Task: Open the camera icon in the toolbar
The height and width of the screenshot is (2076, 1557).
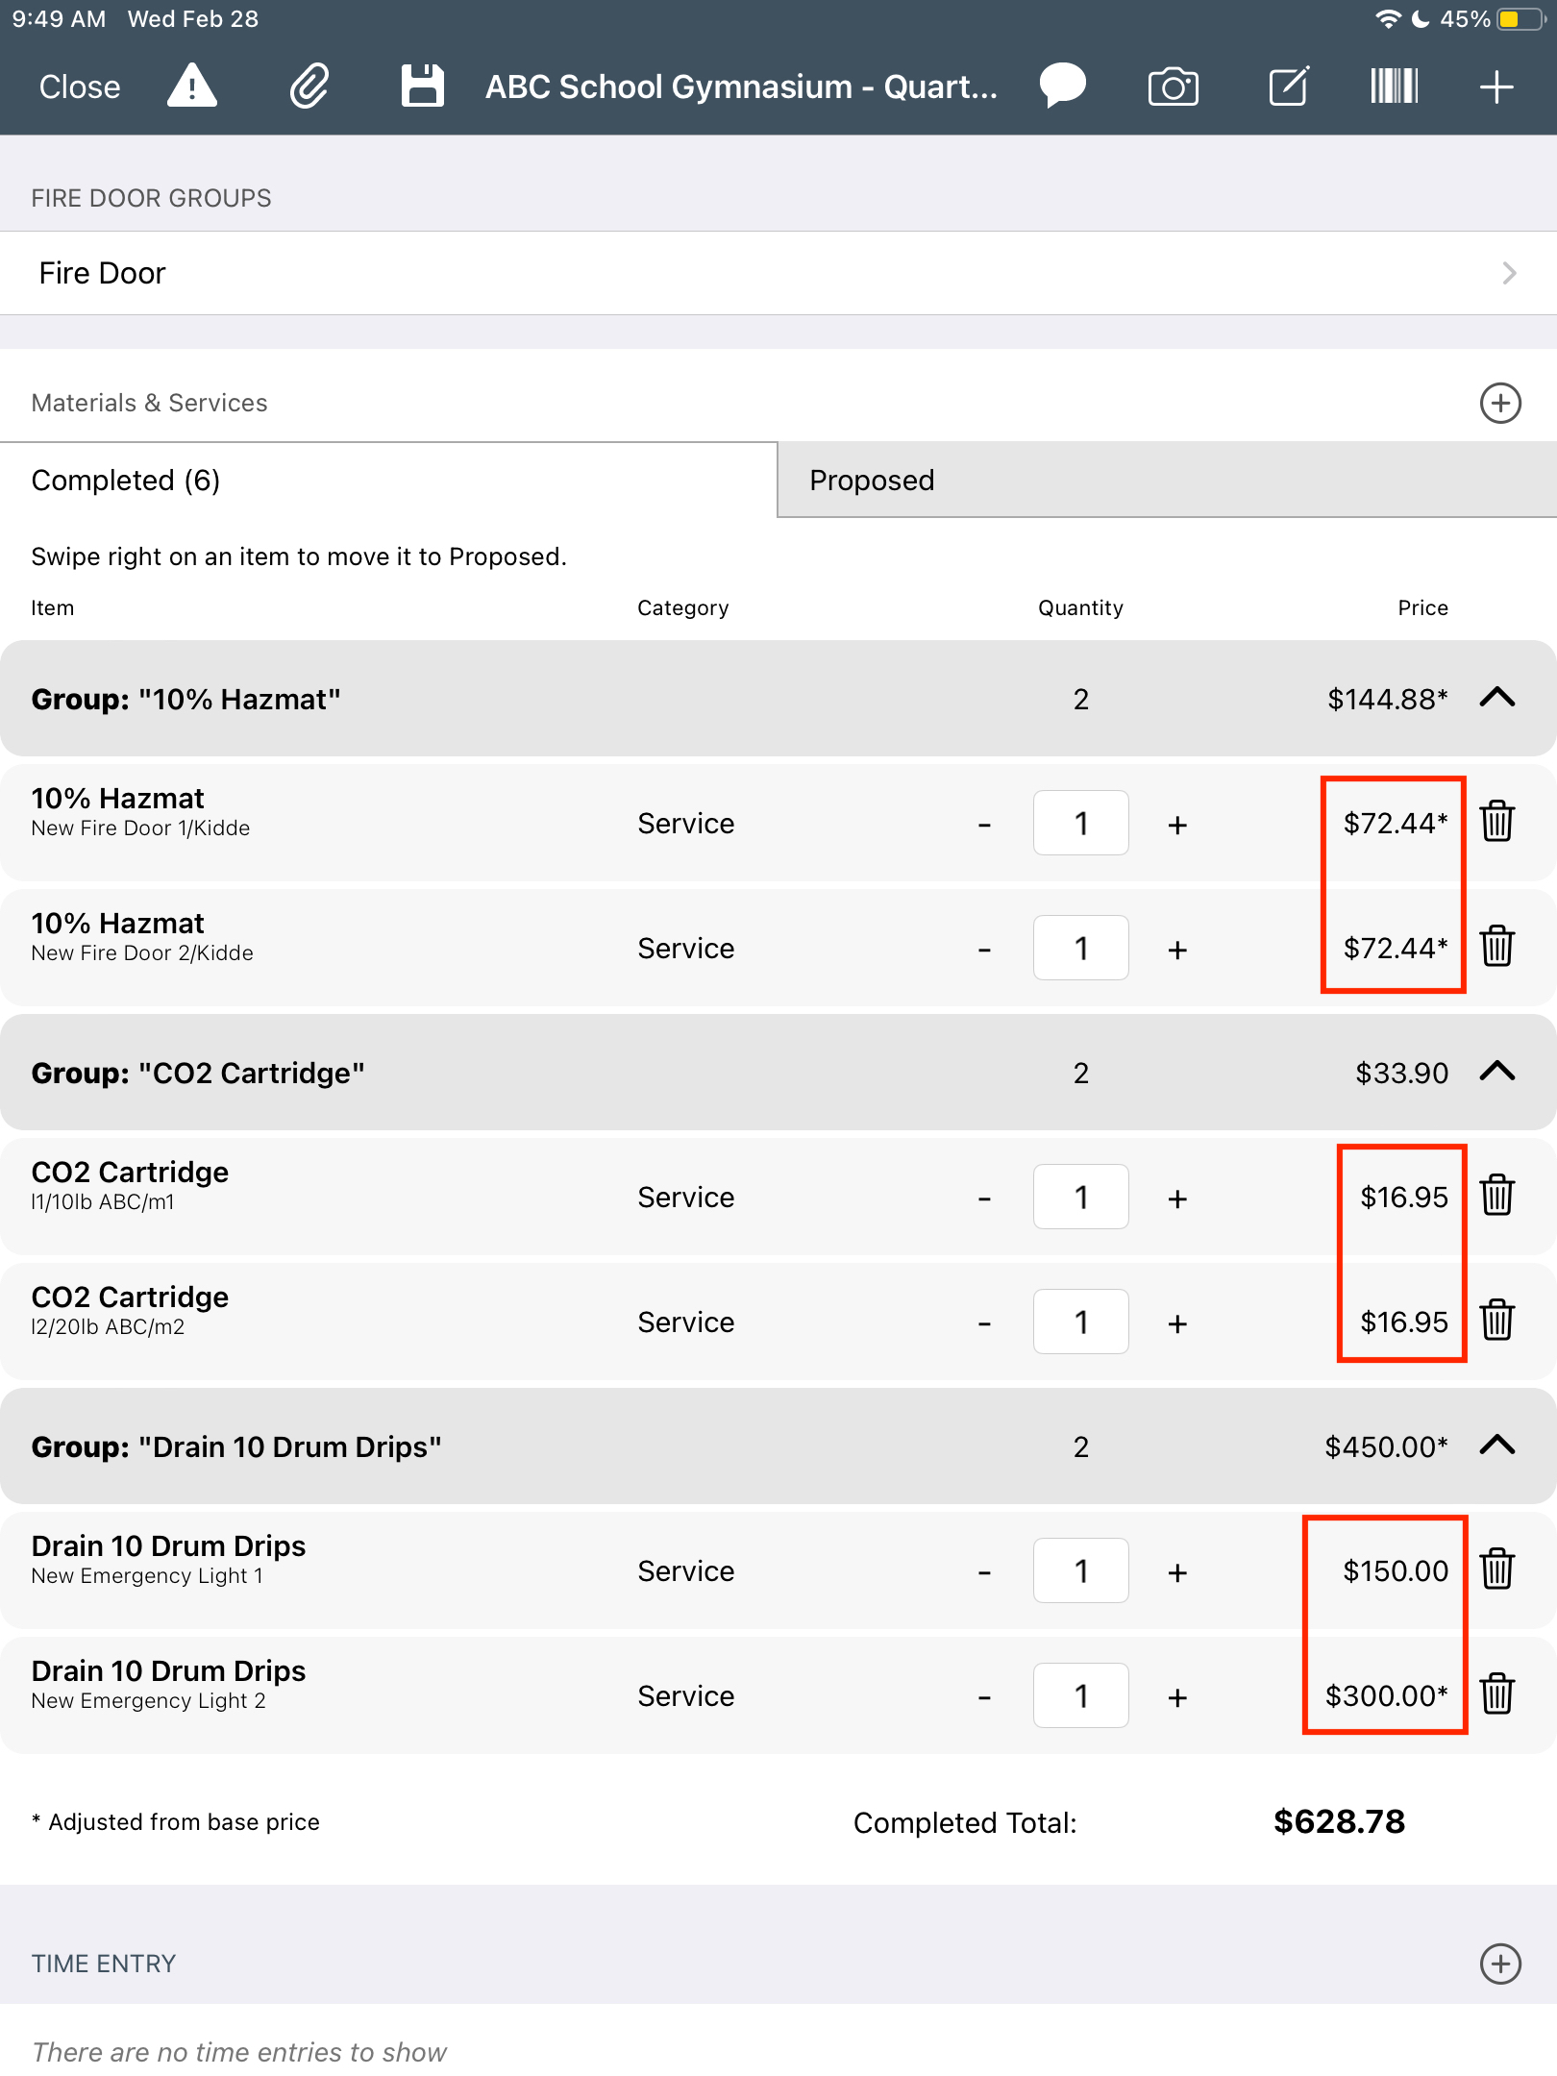Action: [1174, 86]
